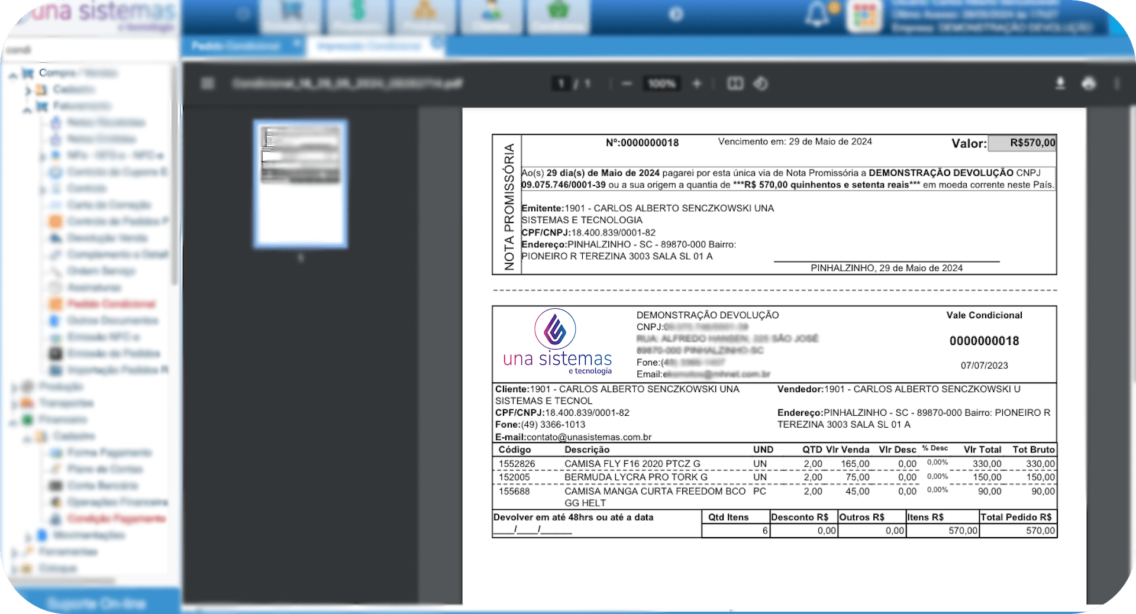Open the notification bell
The width and height of the screenshot is (1136, 614).
tap(817, 14)
